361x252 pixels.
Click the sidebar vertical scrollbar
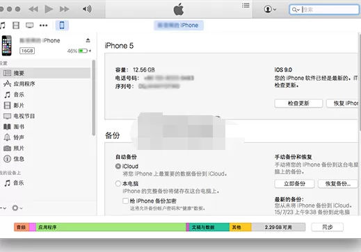[94, 97]
